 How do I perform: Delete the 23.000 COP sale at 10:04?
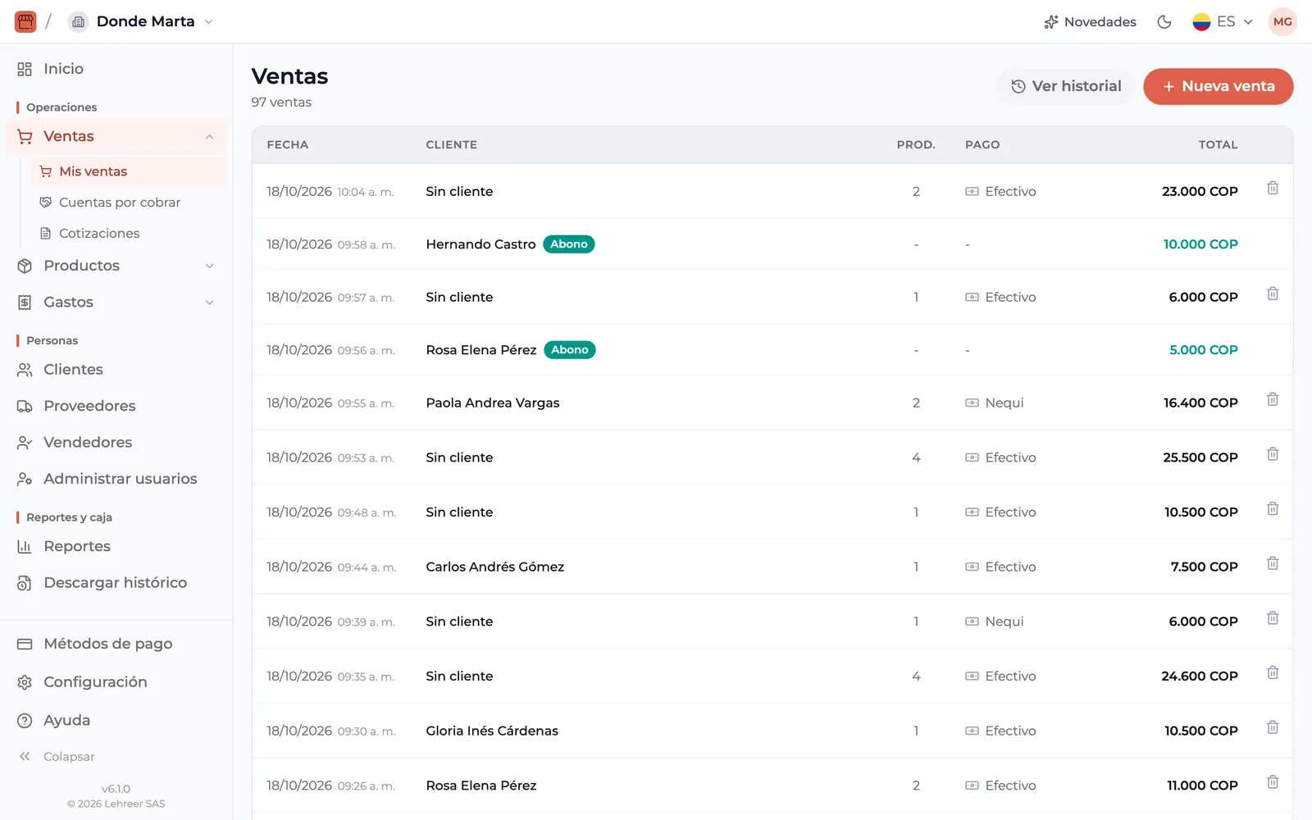pos(1273,188)
